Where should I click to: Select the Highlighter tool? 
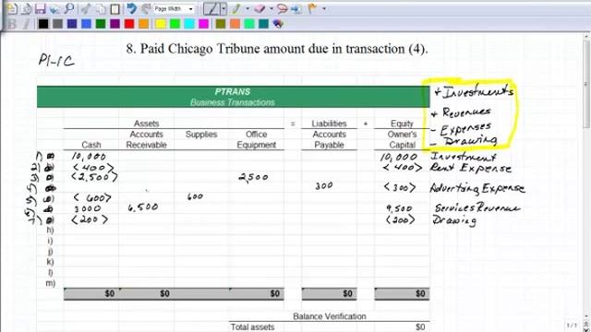click(236, 8)
